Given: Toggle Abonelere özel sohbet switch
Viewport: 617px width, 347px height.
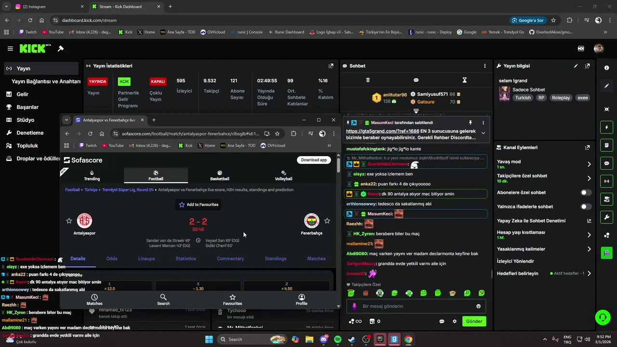Looking at the screenshot, I should tap(586, 192).
